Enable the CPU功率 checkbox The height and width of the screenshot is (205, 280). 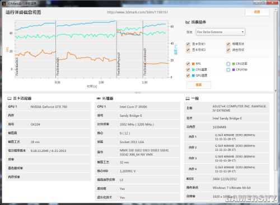point(228,64)
